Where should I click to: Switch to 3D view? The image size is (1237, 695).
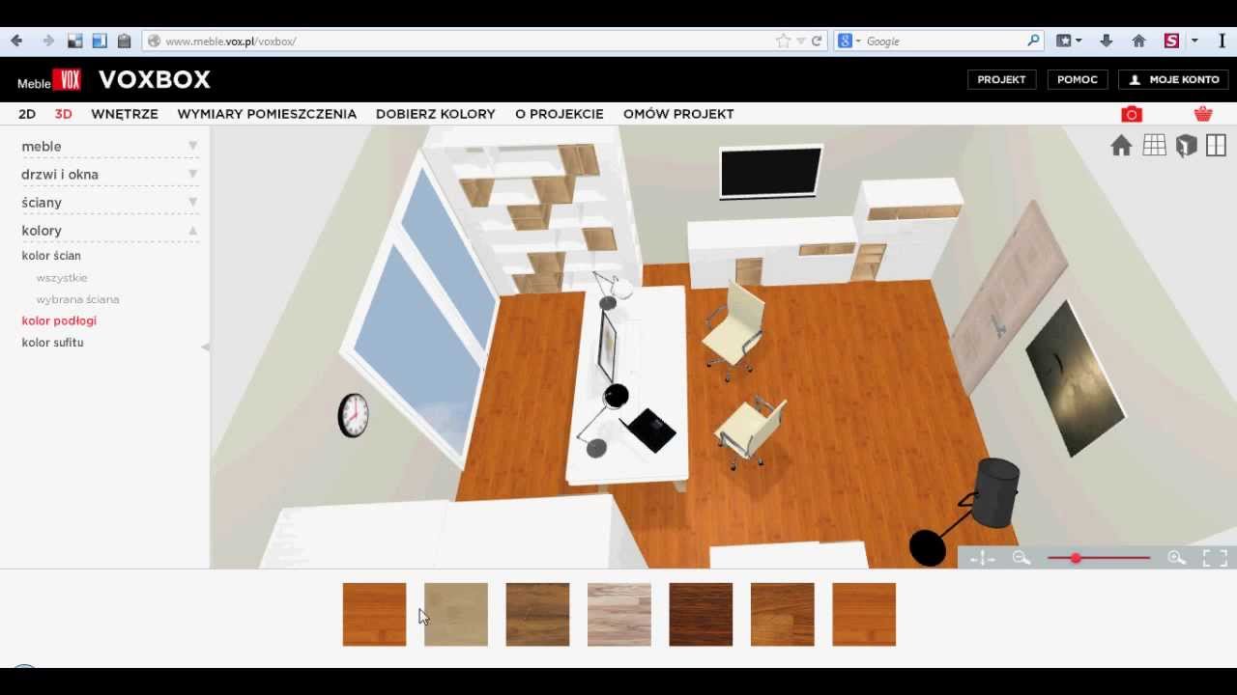pos(63,114)
